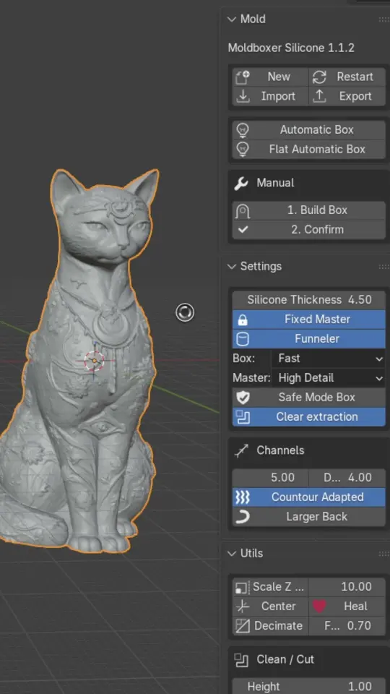Disable the Funneler option
The width and height of the screenshot is (390, 694).
[x=308, y=339]
